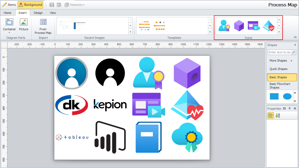Image resolution: width=299 pixels, height=168 pixels.
Task: Go to the View ribbon tab
Action: point(53,13)
